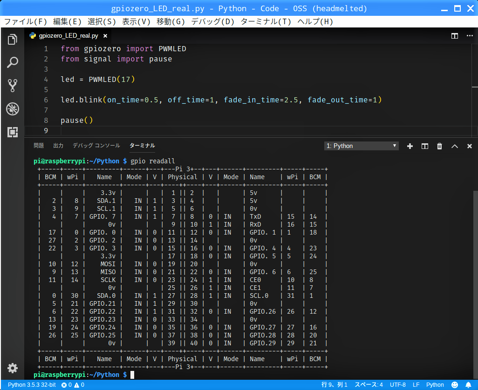Select the gpiozero_LED_real.py editor tab
The height and width of the screenshot is (390, 478).
[68, 36]
